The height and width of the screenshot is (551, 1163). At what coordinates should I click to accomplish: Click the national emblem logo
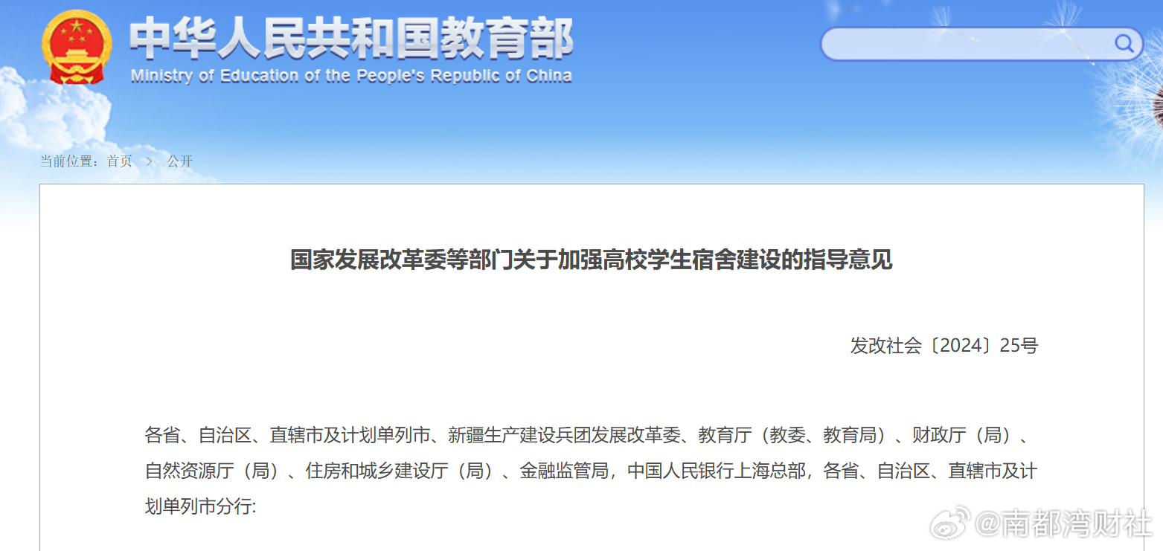77,48
